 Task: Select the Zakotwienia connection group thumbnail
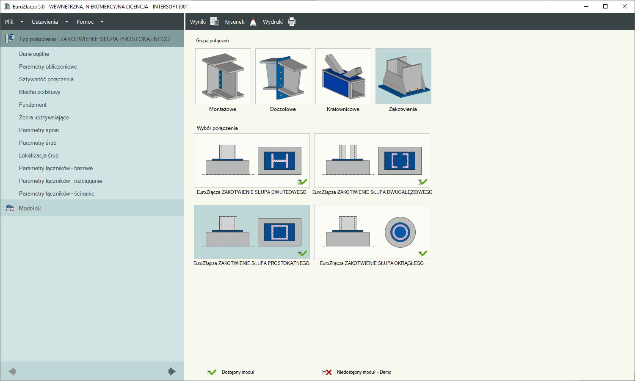coord(403,76)
